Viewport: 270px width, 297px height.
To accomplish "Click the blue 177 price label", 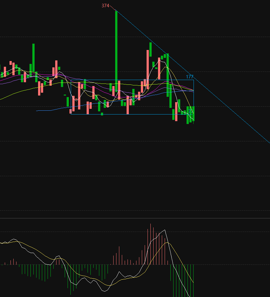I will [x=189, y=77].
